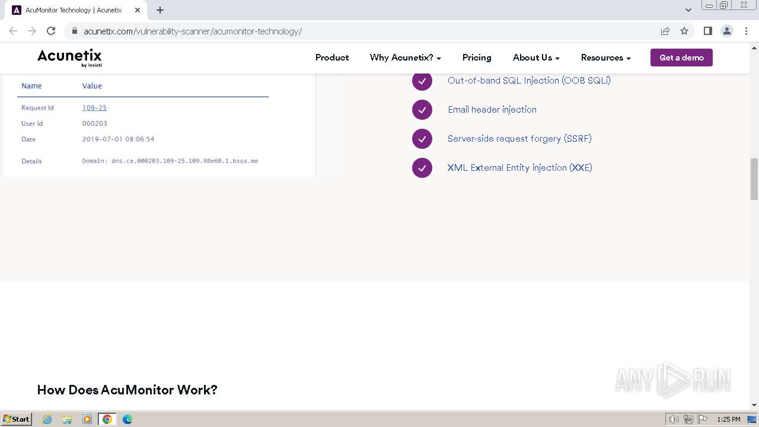Open the Product menu item
This screenshot has width=759, height=427.
tap(332, 58)
